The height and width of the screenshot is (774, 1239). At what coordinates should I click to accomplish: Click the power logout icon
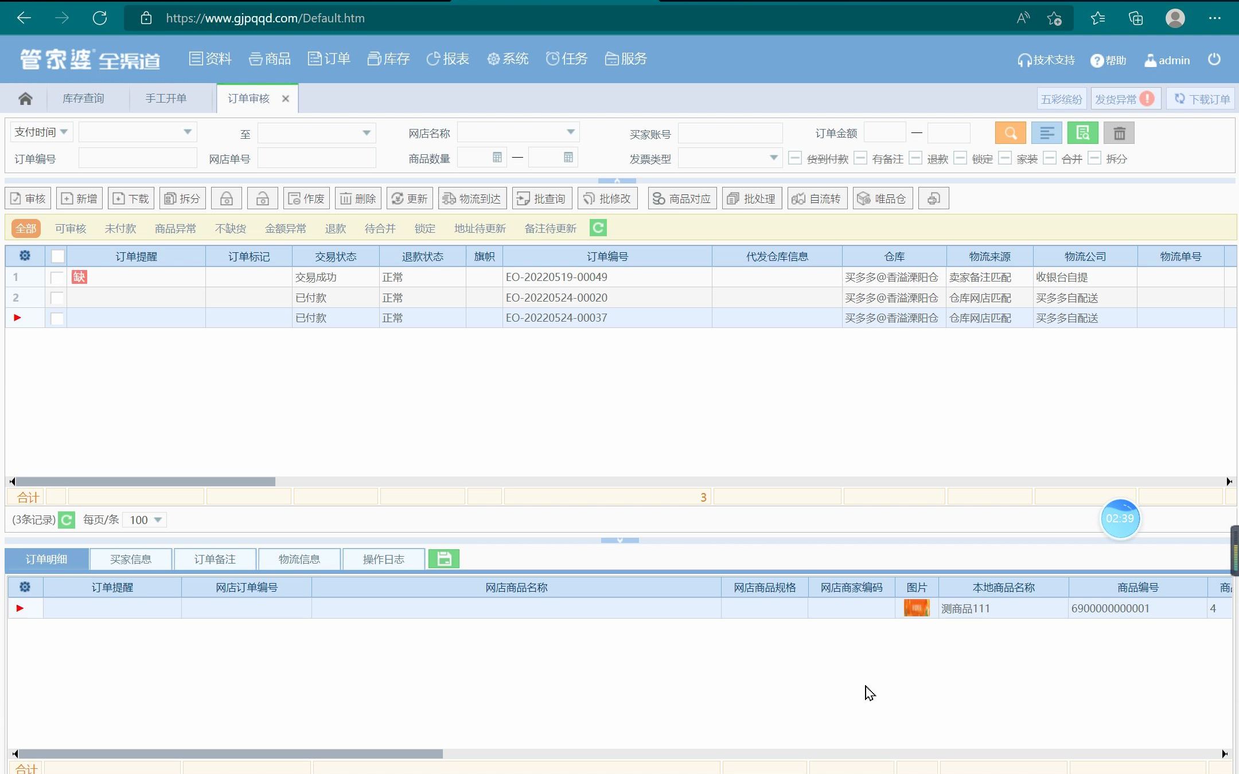click(1214, 60)
